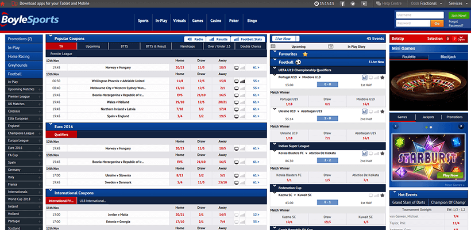Open Horse Racing in left sidebar
This screenshot has width=471, height=230.
(x=24, y=56)
